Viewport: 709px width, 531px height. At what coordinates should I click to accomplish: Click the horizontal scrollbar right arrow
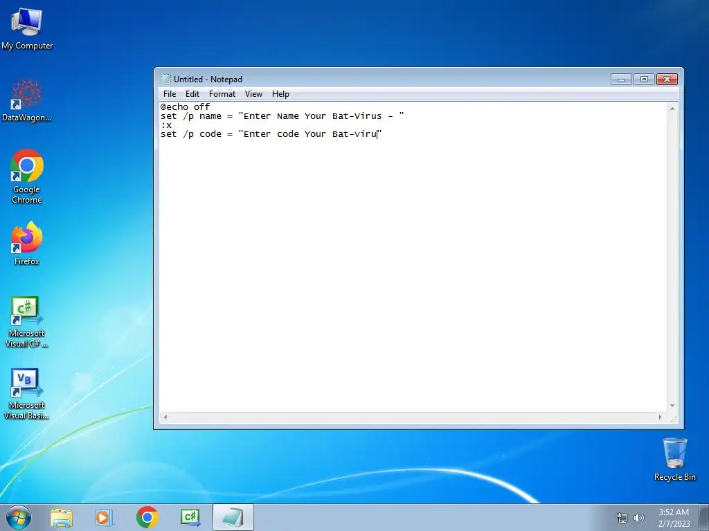660,417
